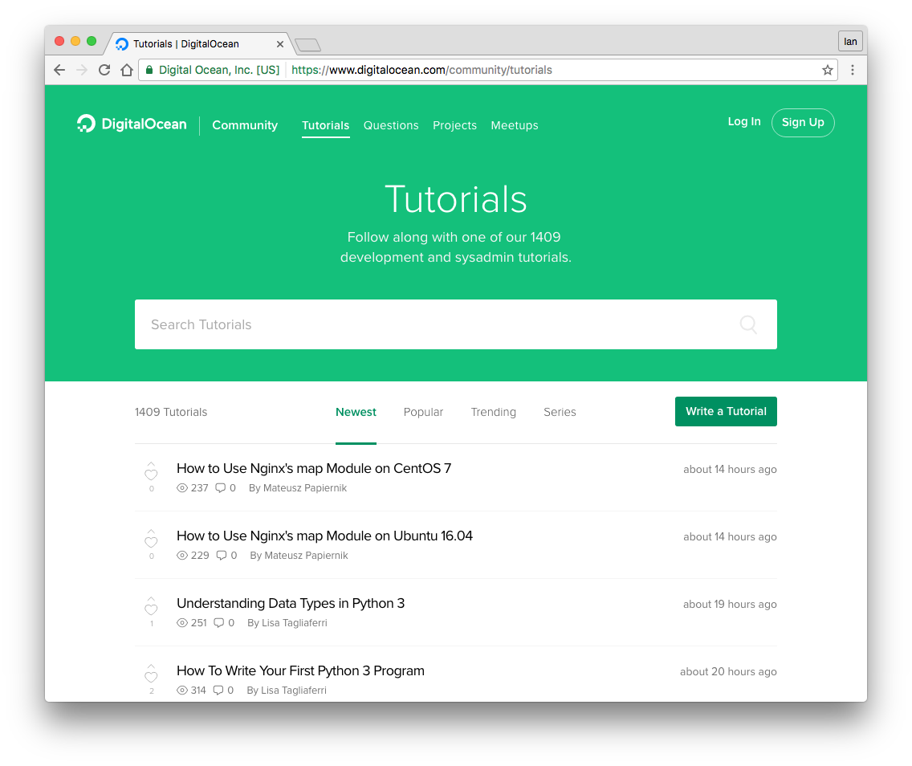Select the Tutorials nav item
Viewport: 912px width, 766px height.
click(326, 125)
